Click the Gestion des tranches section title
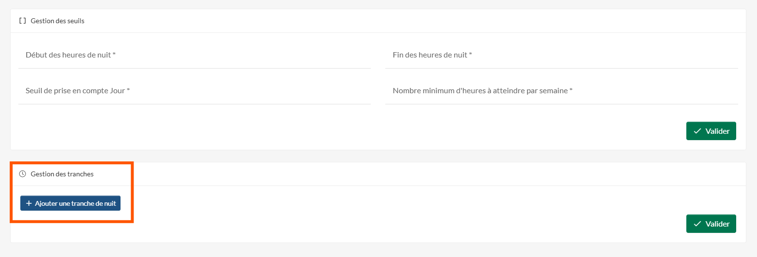757x257 pixels. tap(62, 174)
